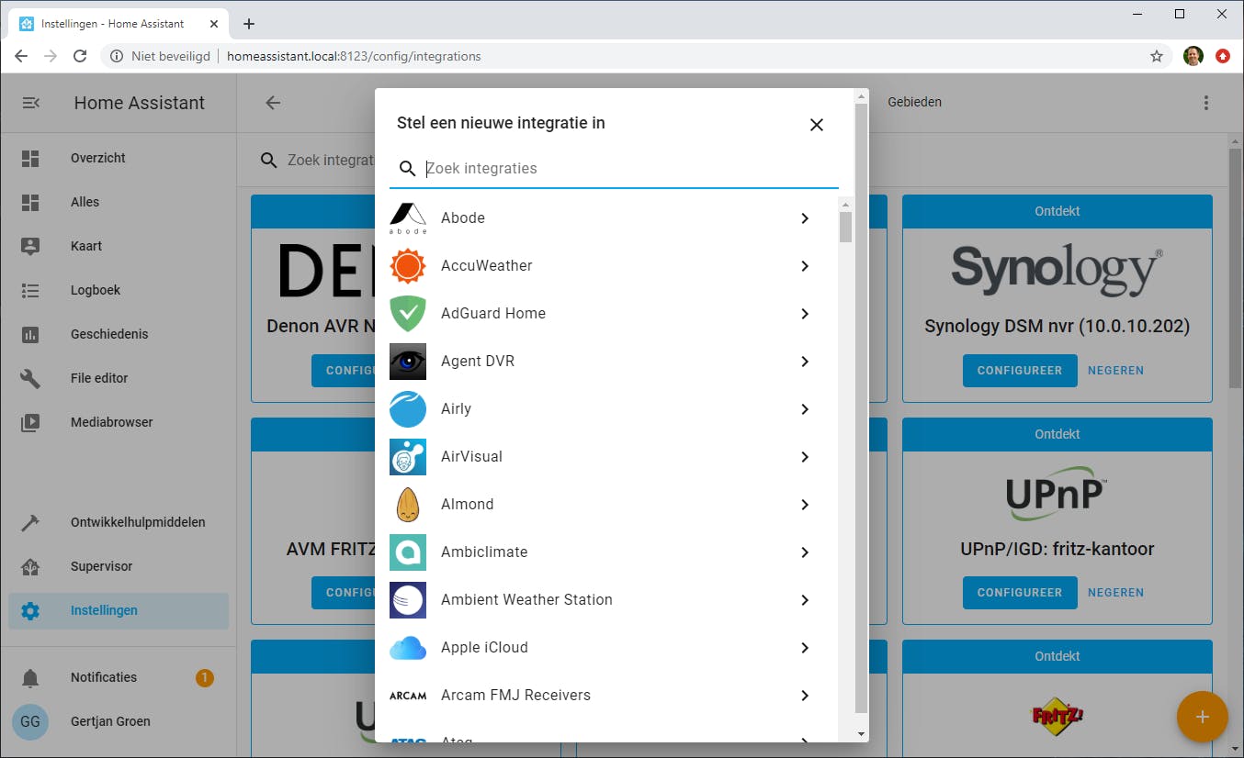Click the search magnifier in the dialog
The image size is (1244, 758).
pos(408,169)
